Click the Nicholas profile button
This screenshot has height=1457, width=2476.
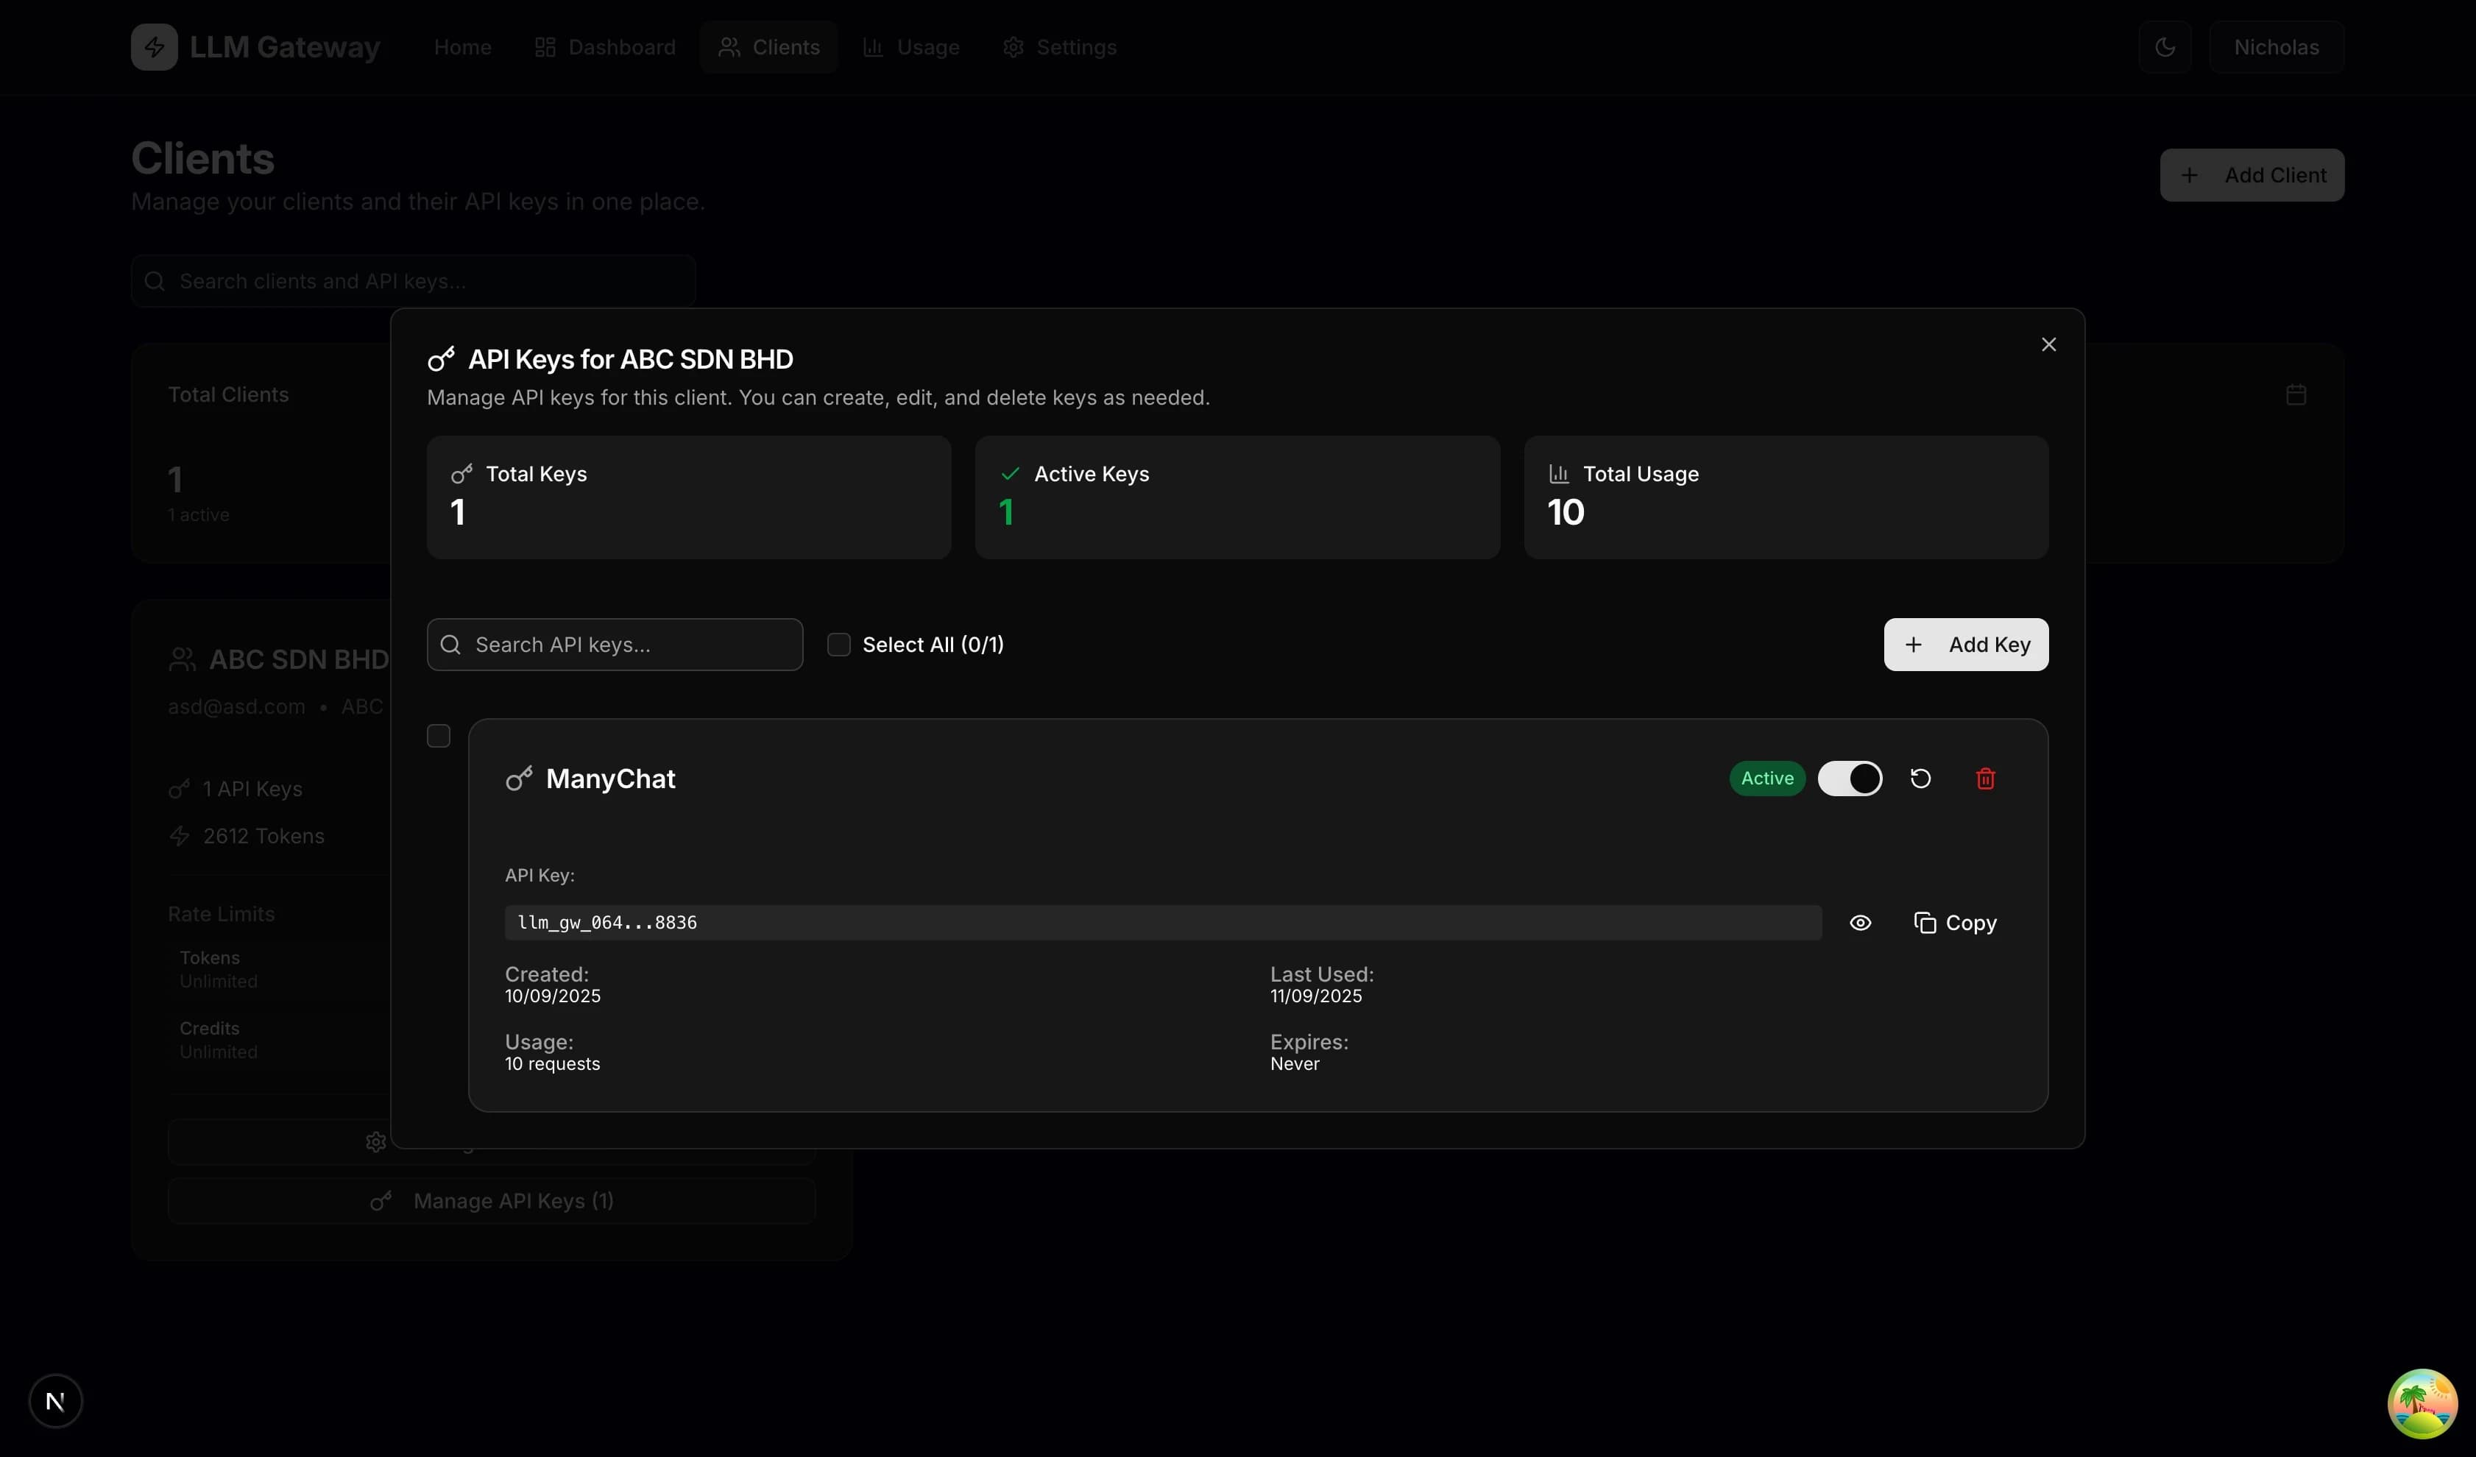(2277, 46)
